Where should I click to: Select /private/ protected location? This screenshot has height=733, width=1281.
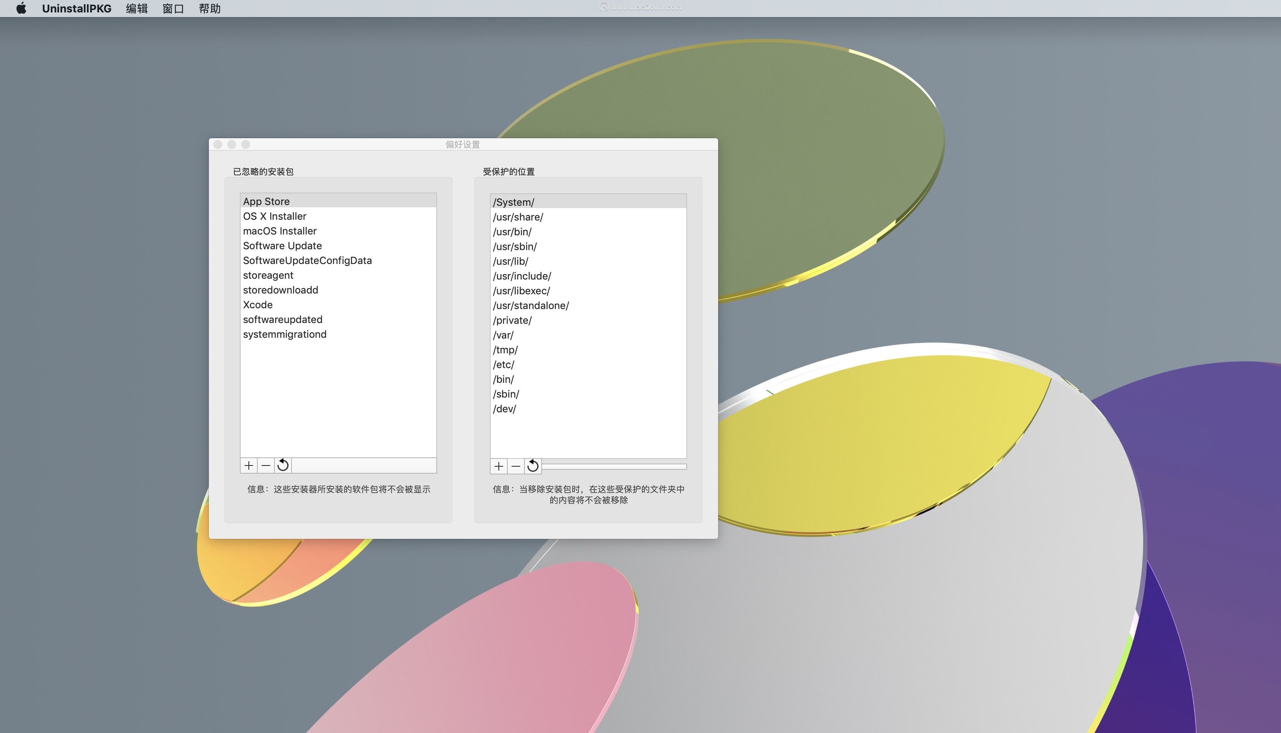(588, 320)
